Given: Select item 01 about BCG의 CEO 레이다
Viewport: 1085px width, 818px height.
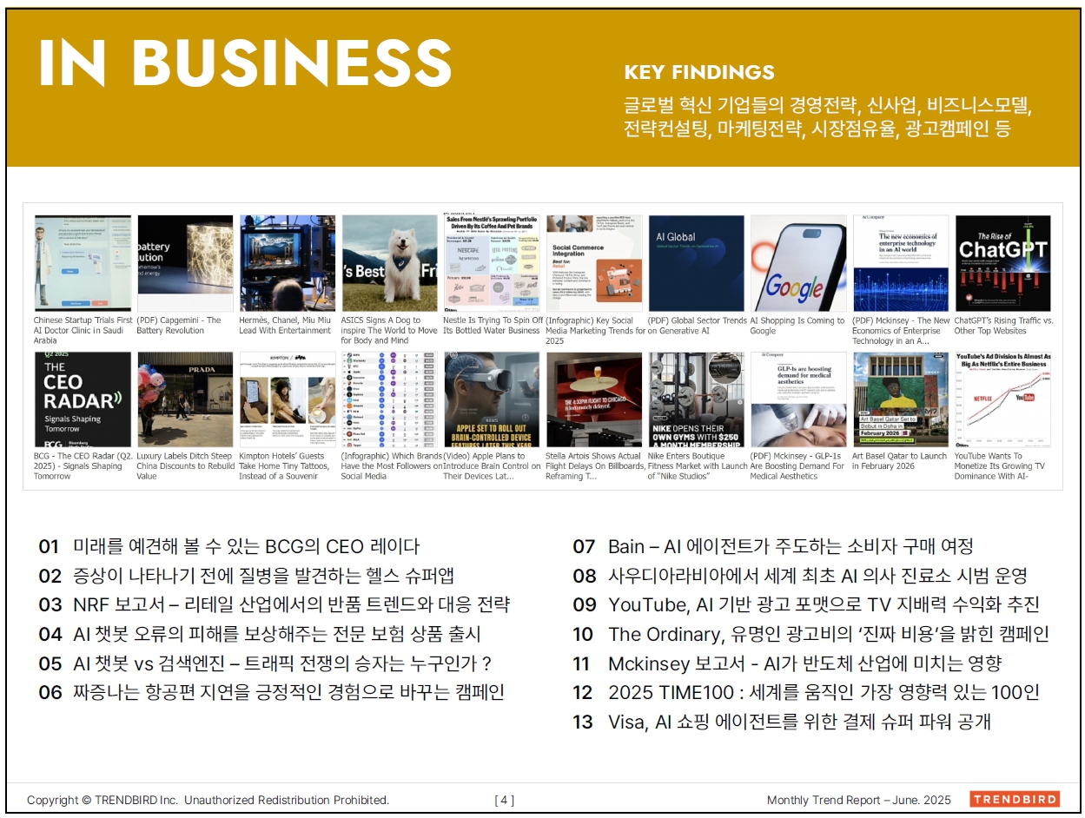Looking at the screenshot, I should pos(229,546).
